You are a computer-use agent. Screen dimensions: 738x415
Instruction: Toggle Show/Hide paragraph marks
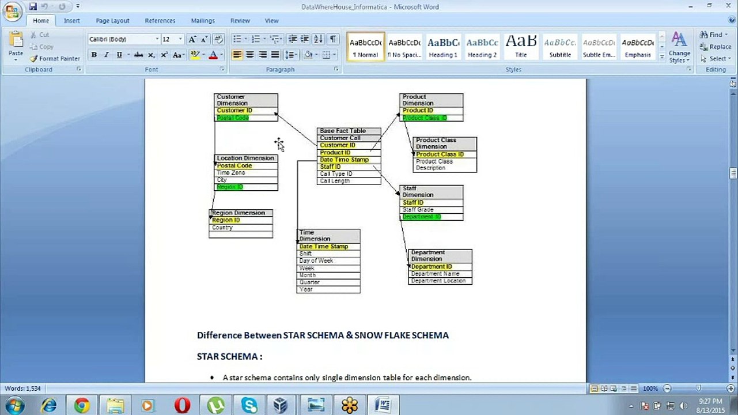coord(333,39)
